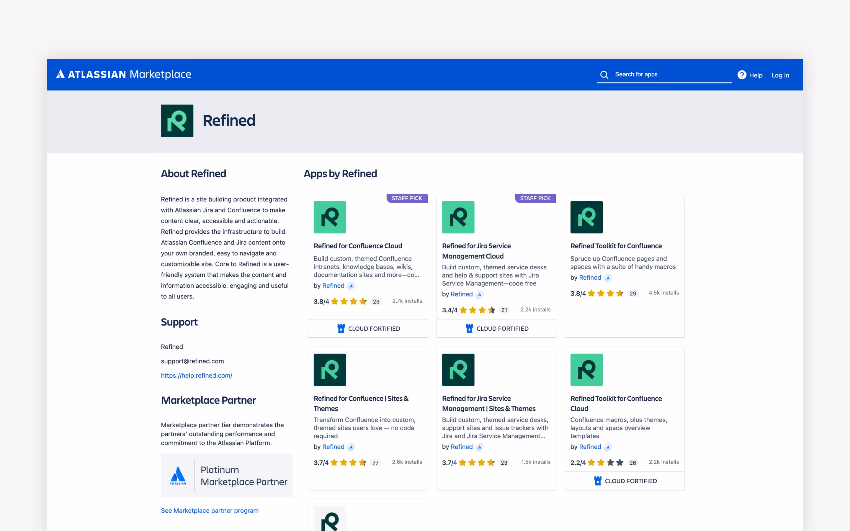Click the Atlassian Marketplace logo
Image resolution: width=850 pixels, height=531 pixels.
[x=124, y=74]
